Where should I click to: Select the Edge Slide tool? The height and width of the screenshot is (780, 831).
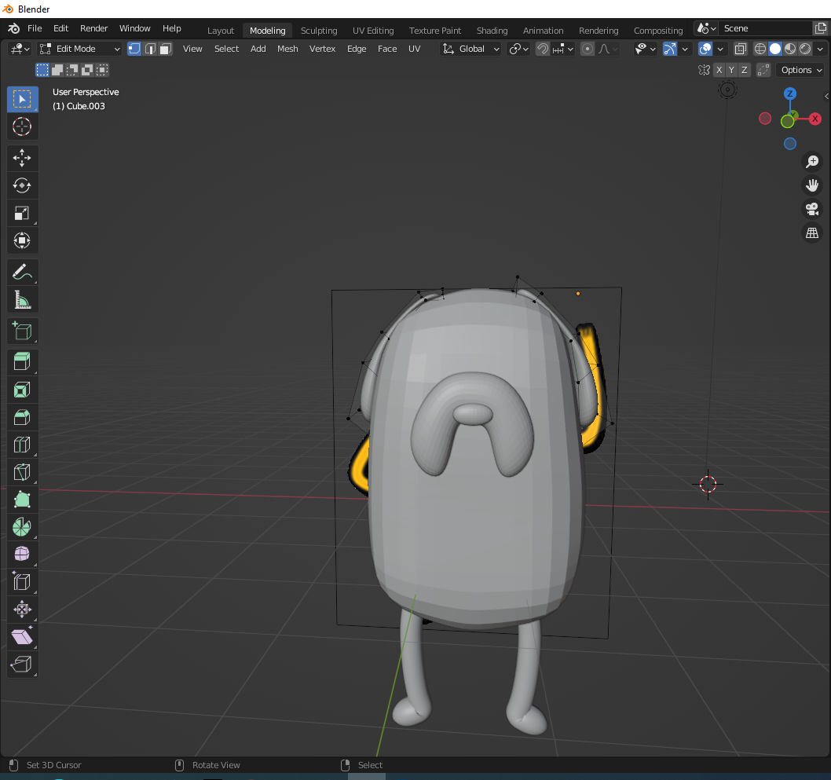tap(22, 582)
